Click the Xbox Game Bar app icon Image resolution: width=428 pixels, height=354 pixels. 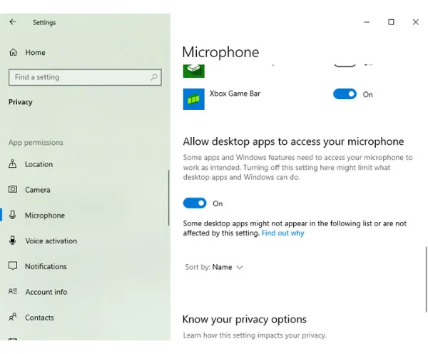pos(193,98)
